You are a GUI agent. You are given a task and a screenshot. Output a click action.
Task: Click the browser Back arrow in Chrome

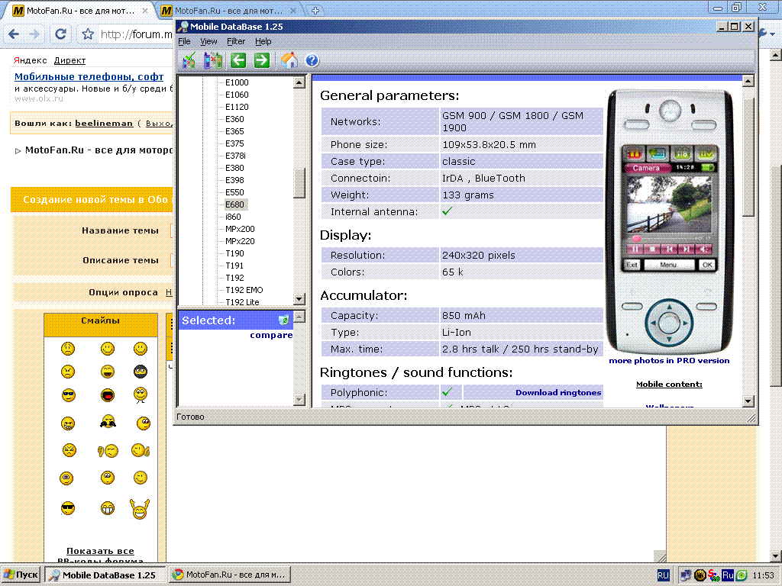14,34
